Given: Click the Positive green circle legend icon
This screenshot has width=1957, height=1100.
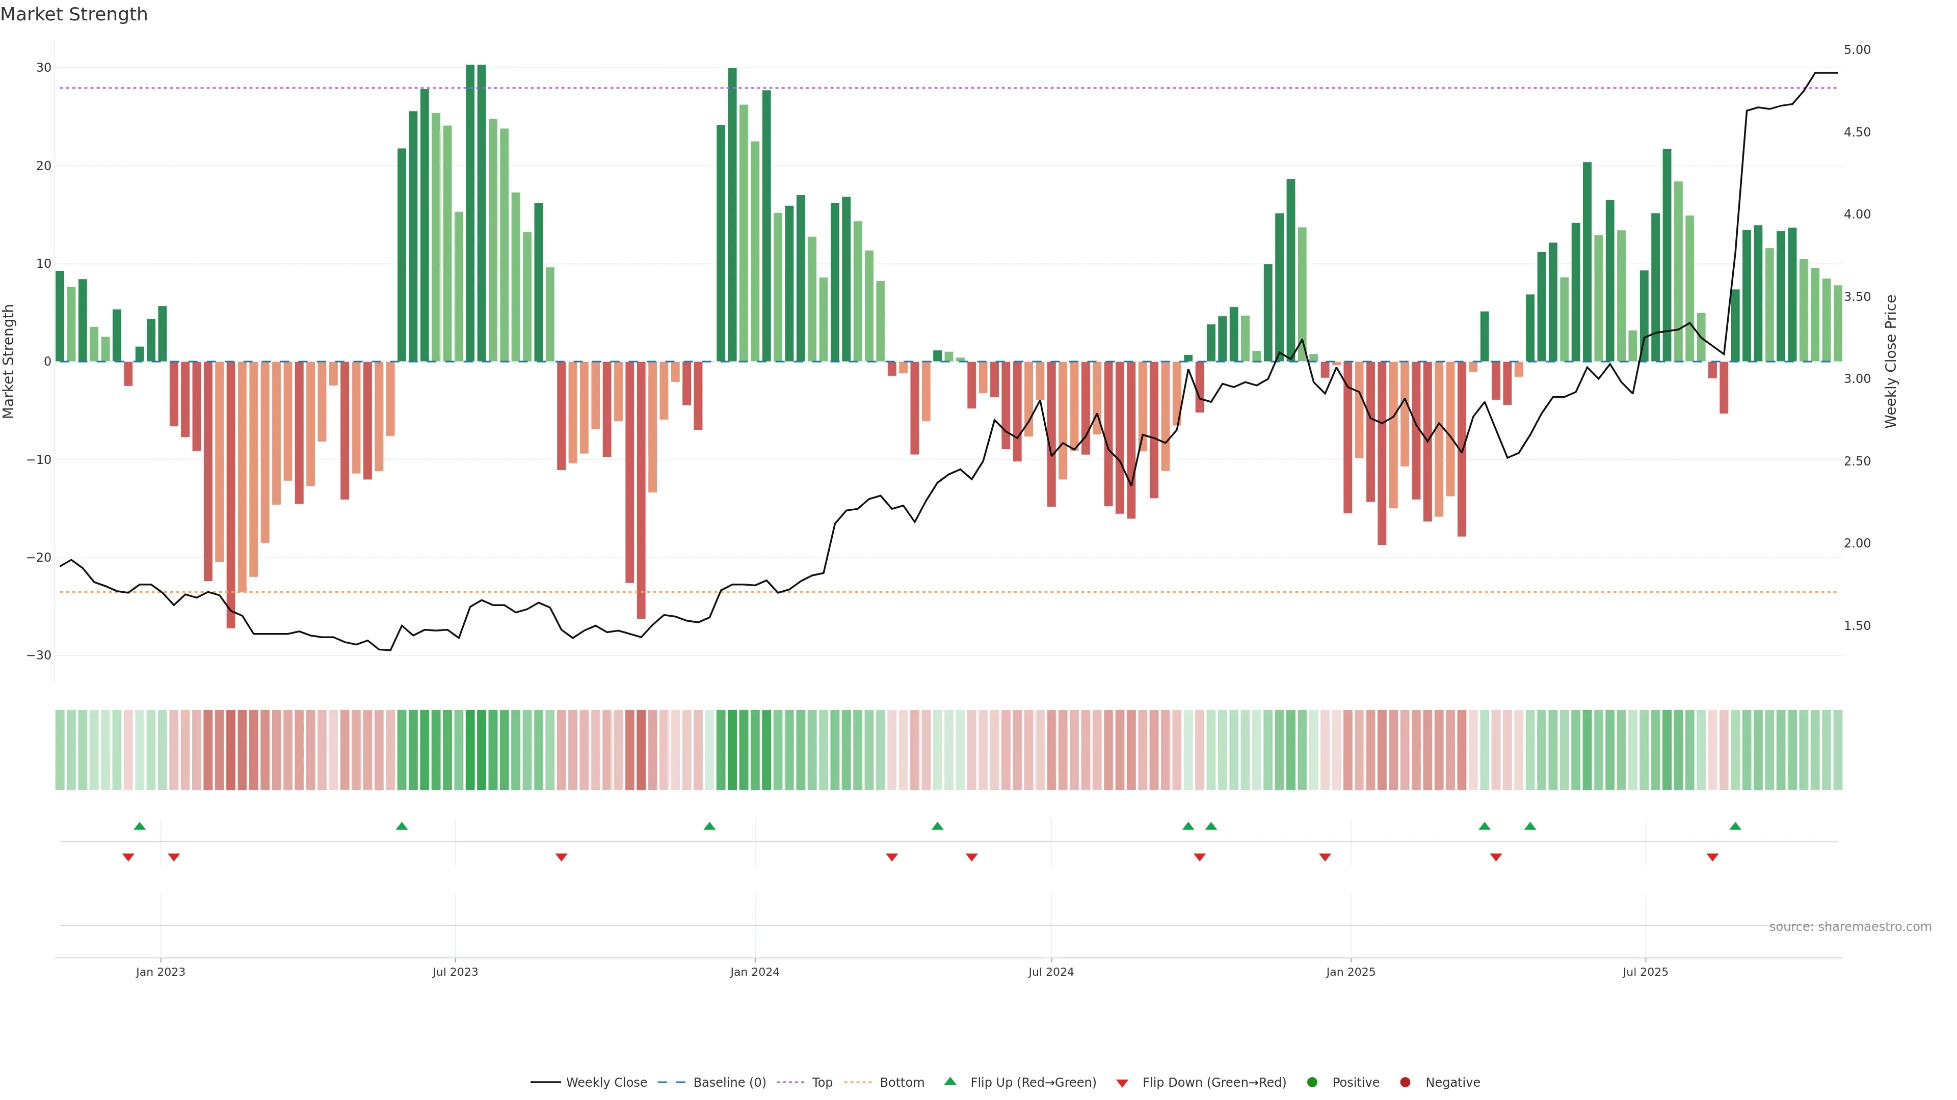Looking at the screenshot, I should (1312, 1082).
